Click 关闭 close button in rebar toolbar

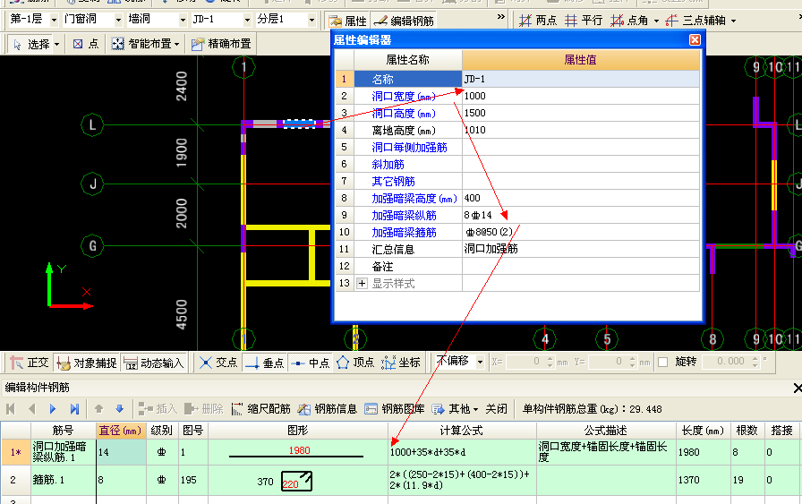click(x=496, y=409)
